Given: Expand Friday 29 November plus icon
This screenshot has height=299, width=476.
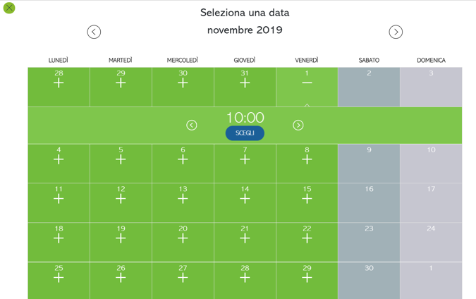Looking at the screenshot, I should [307, 277].
